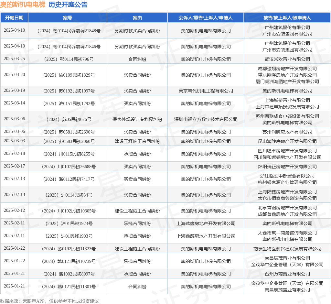Click defendant 南京生物医药谷建设发展有限公司
The image size is (331, 304).
click(x=287, y=249)
